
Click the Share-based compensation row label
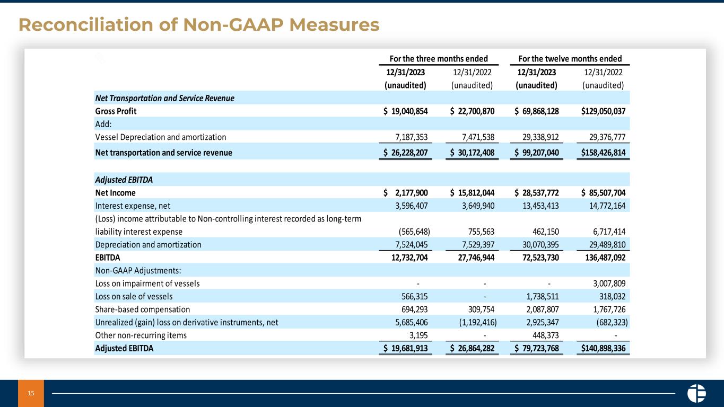click(x=143, y=309)
